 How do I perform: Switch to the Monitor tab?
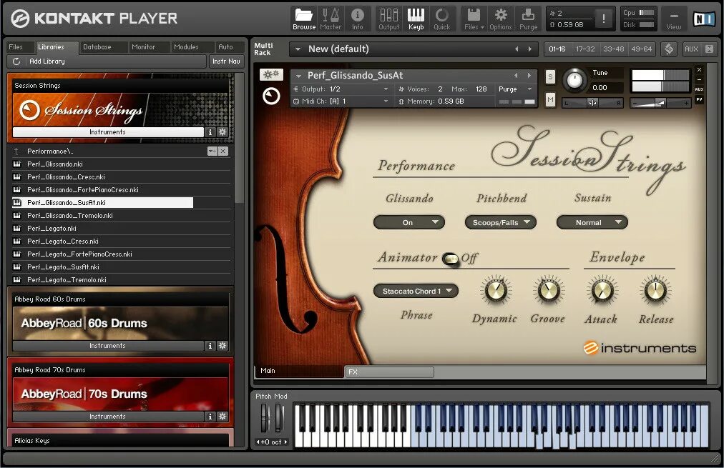[144, 47]
